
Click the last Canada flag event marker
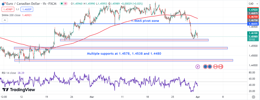[221, 66]
